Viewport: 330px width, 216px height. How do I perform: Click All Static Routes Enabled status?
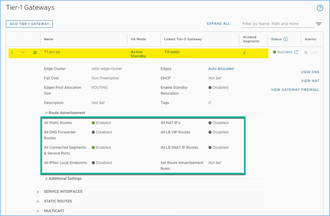click(101, 123)
